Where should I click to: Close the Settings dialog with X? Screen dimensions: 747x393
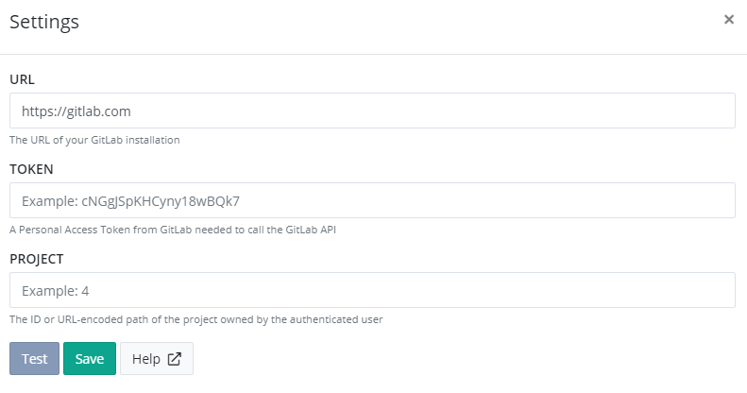click(x=729, y=20)
